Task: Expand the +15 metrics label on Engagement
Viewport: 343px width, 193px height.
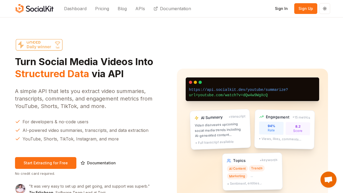Action: point(301,117)
